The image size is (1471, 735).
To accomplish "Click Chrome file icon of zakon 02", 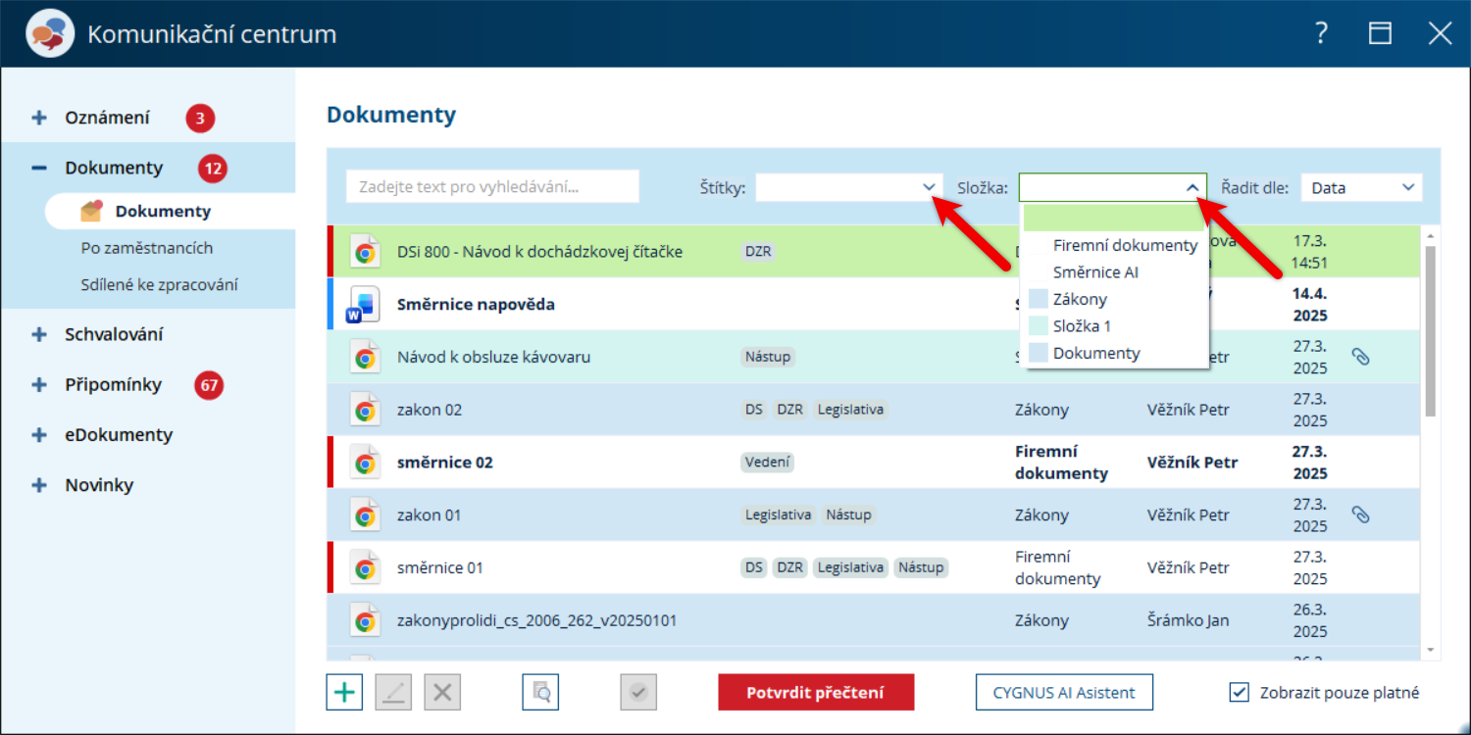I will coord(365,411).
